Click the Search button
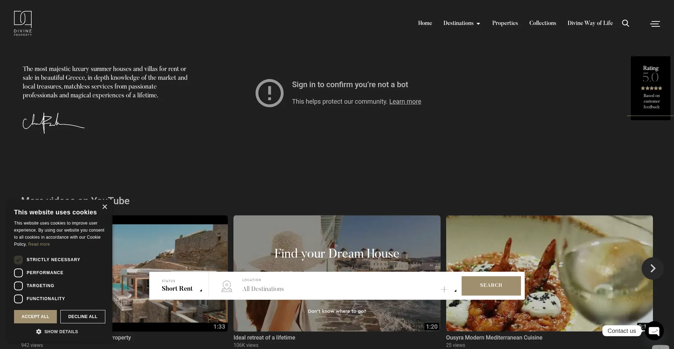The height and width of the screenshot is (349, 674). [491, 285]
